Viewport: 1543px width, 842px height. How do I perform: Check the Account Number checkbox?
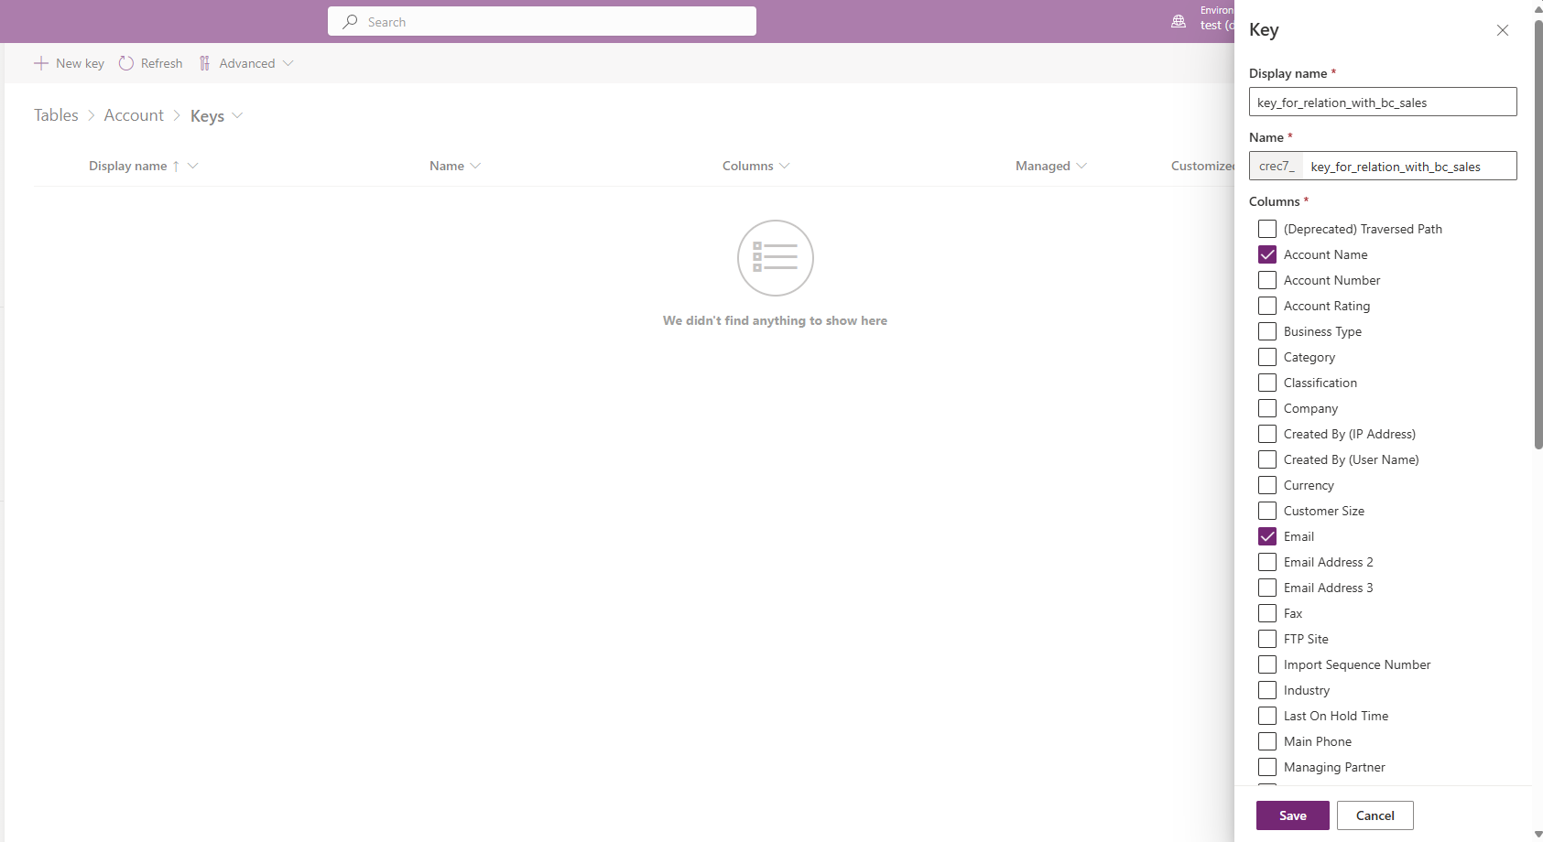[x=1267, y=280]
